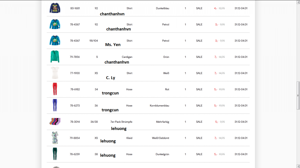Click the 'Kleid' product name

129,138
